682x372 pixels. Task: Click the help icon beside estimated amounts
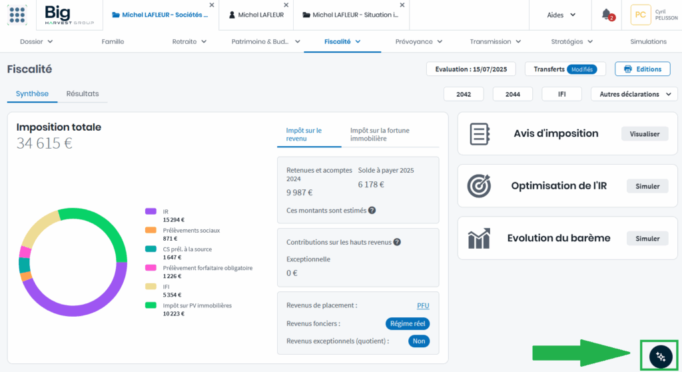pos(372,210)
